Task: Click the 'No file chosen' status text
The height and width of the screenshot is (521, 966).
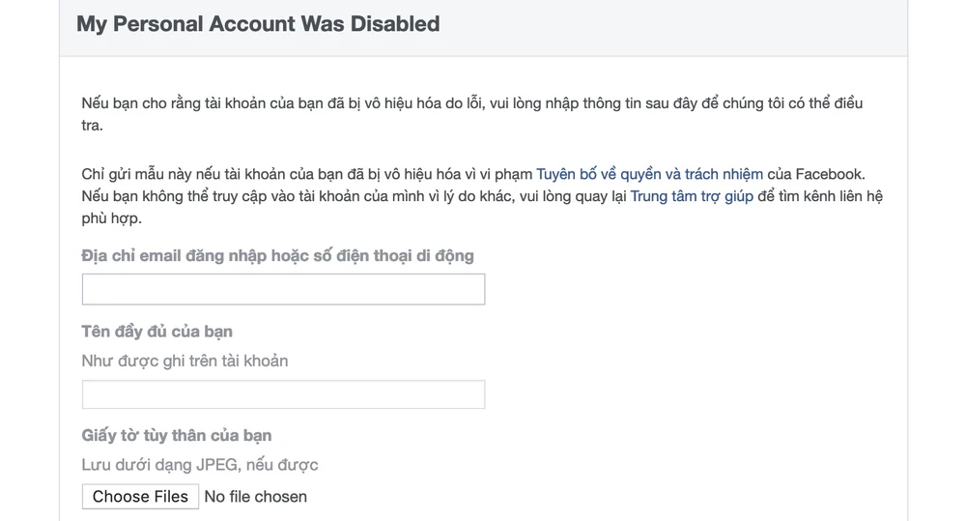Action: tap(256, 497)
